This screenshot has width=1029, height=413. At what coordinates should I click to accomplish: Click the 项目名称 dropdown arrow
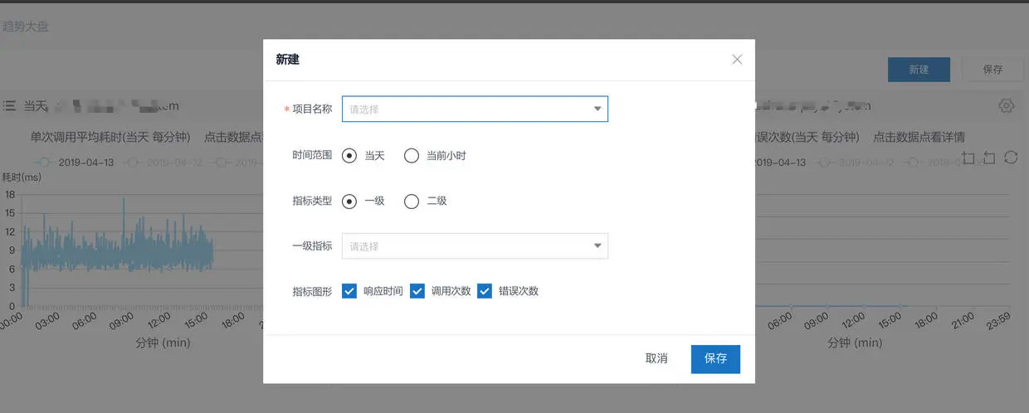597,109
